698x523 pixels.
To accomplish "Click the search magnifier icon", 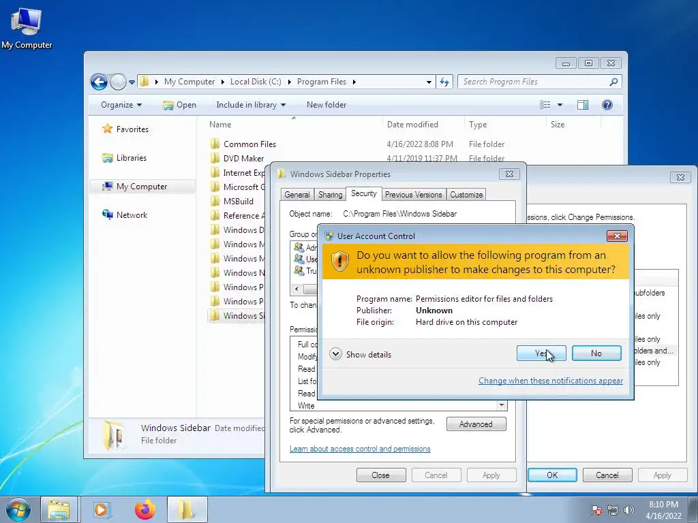I will tap(614, 82).
